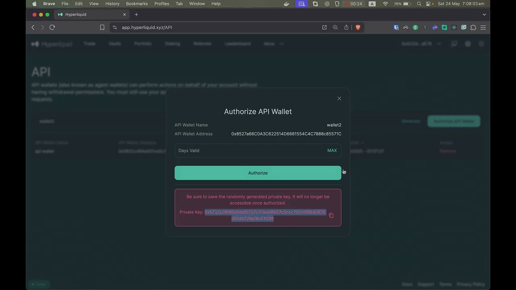Open macOS Control Center
Image resolution: width=516 pixels, height=290 pixels.
(x=429, y=4)
